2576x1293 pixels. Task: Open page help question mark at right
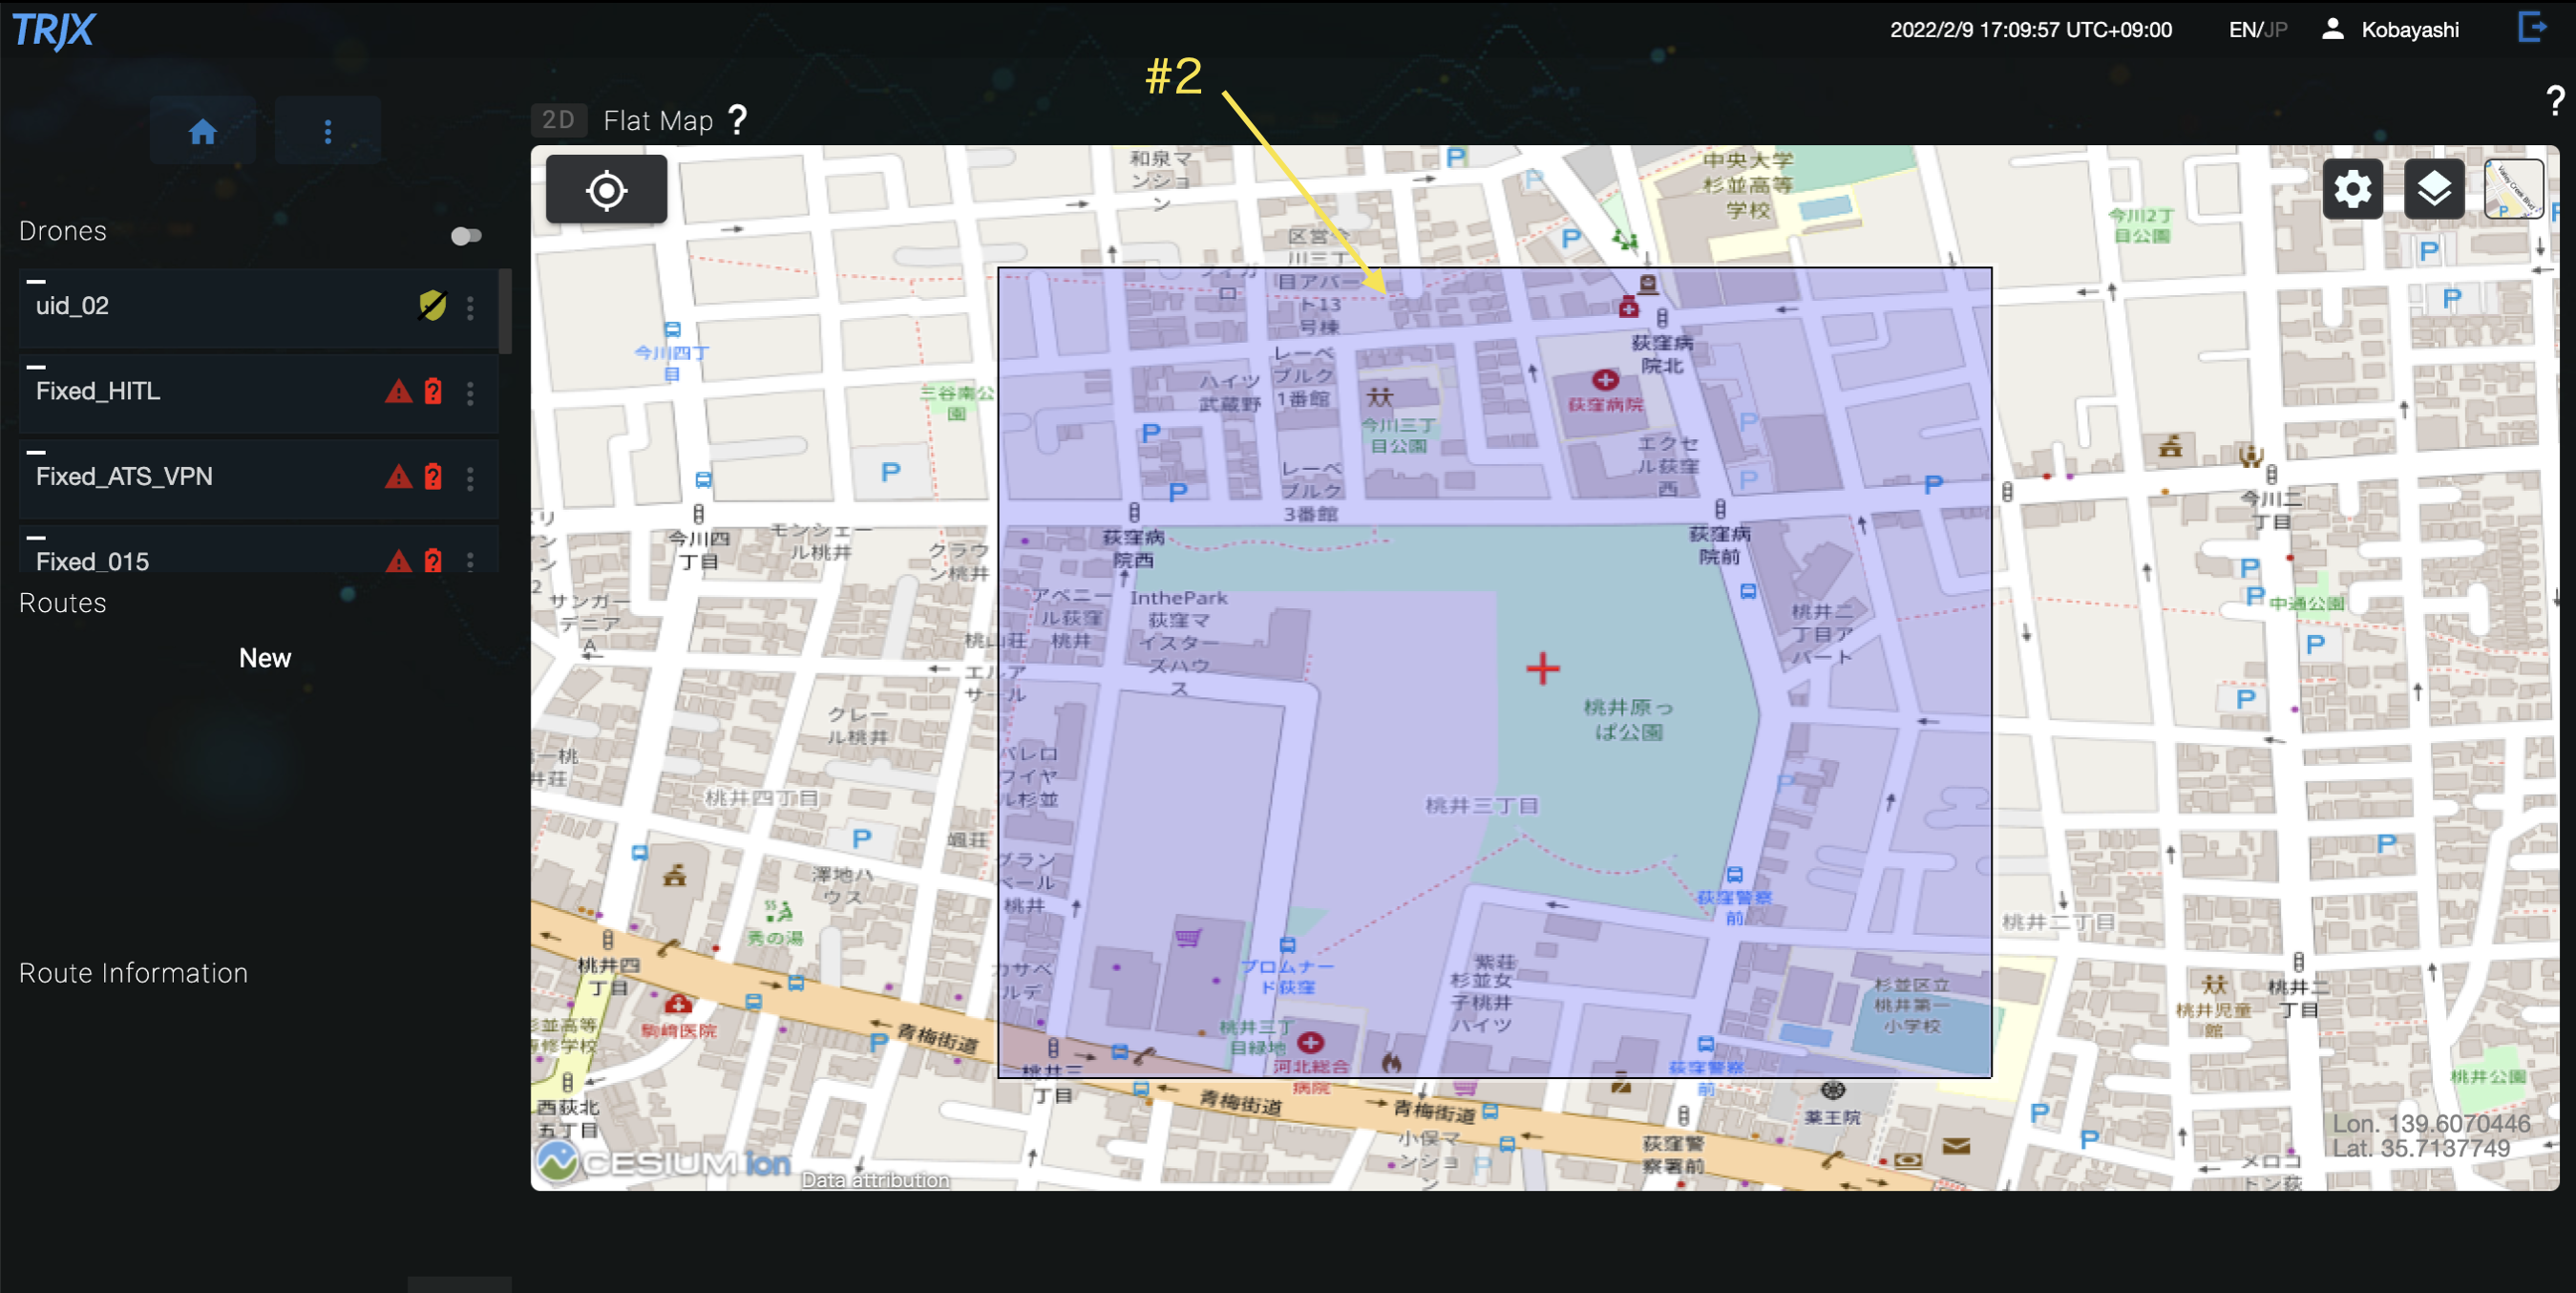click(x=2555, y=100)
